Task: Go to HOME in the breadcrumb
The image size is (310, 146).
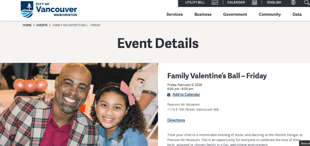Action: [x=27, y=25]
